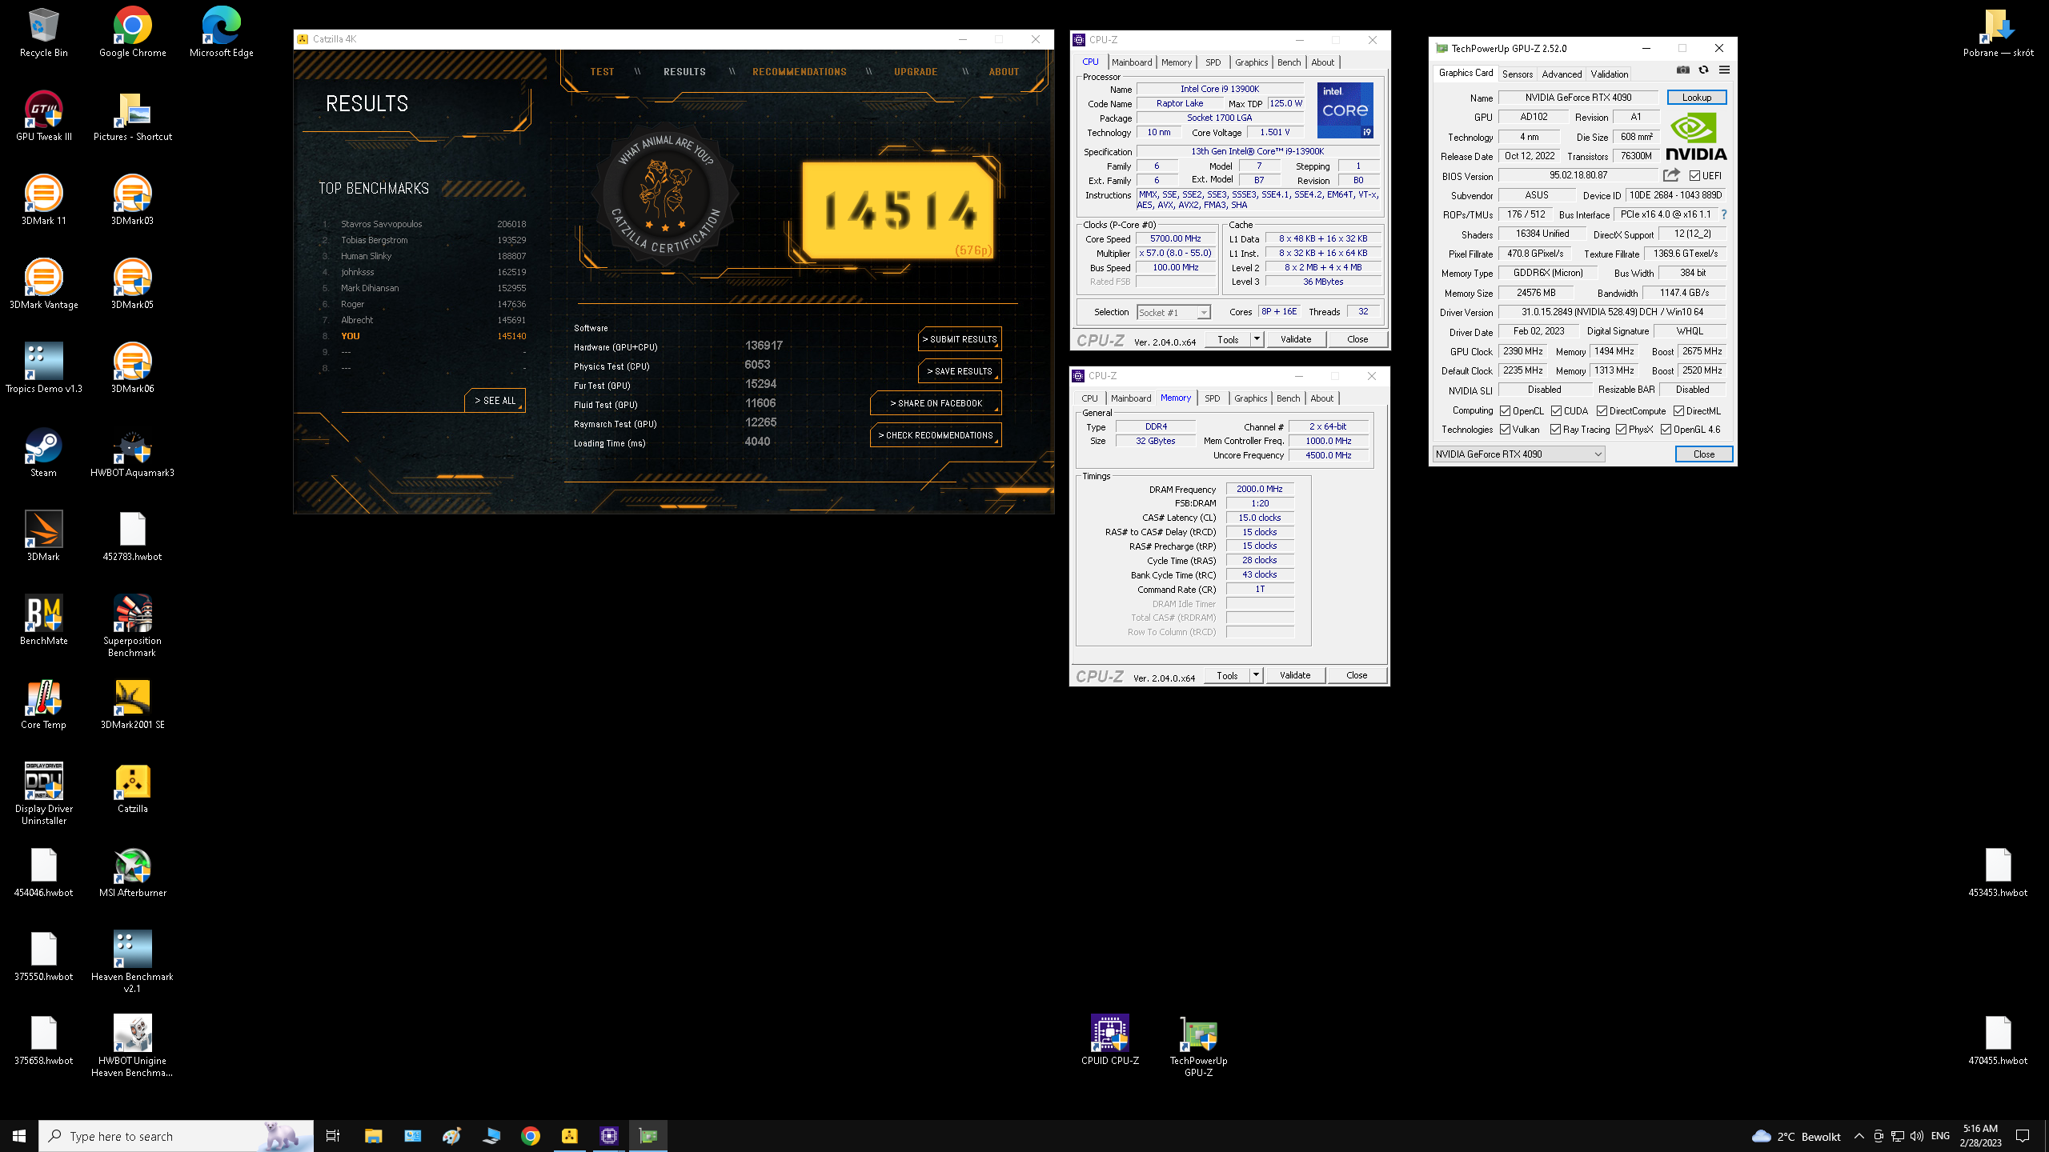Screen dimensions: 2049x1152
Task: Open Tools dropdown arrow in upper CPU-Z
Action: tap(1257, 339)
